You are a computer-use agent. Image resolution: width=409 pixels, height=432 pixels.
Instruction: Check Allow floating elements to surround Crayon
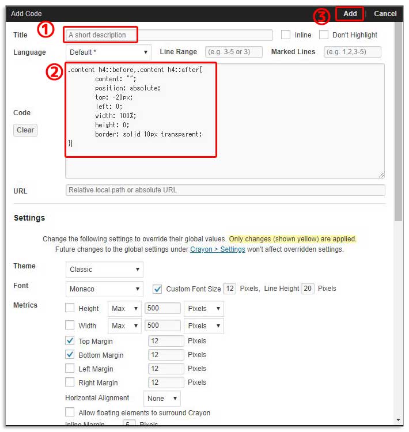pos(70,412)
